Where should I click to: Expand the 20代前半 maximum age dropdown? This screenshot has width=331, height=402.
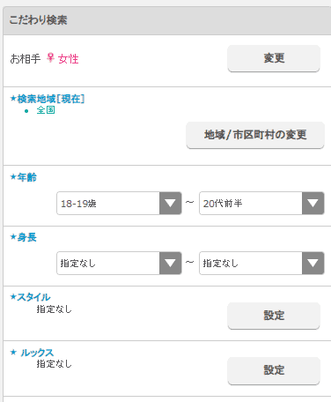pos(261,203)
